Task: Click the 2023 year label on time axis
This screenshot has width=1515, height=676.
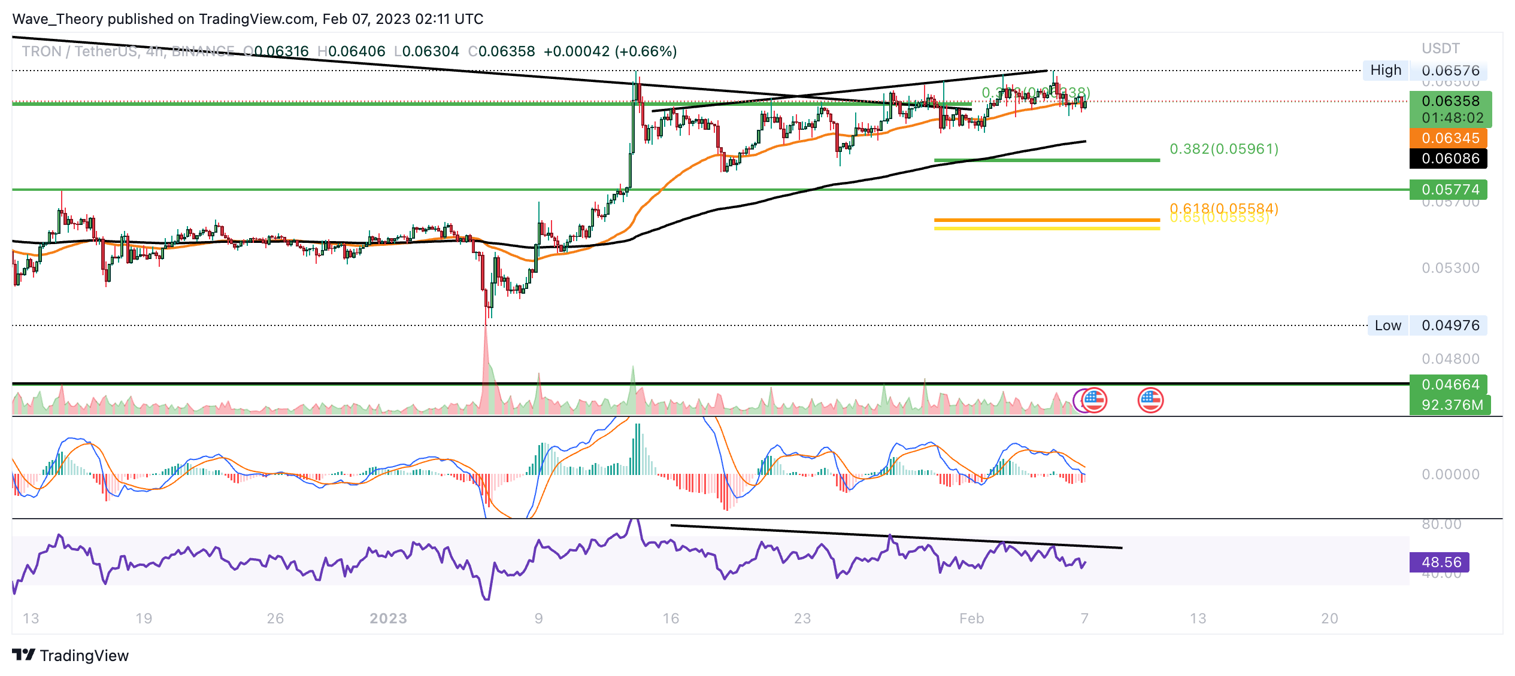Action: (x=388, y=619)
